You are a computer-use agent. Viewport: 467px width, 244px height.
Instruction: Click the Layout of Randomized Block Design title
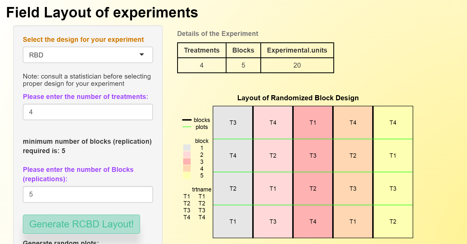pos(298,98)
